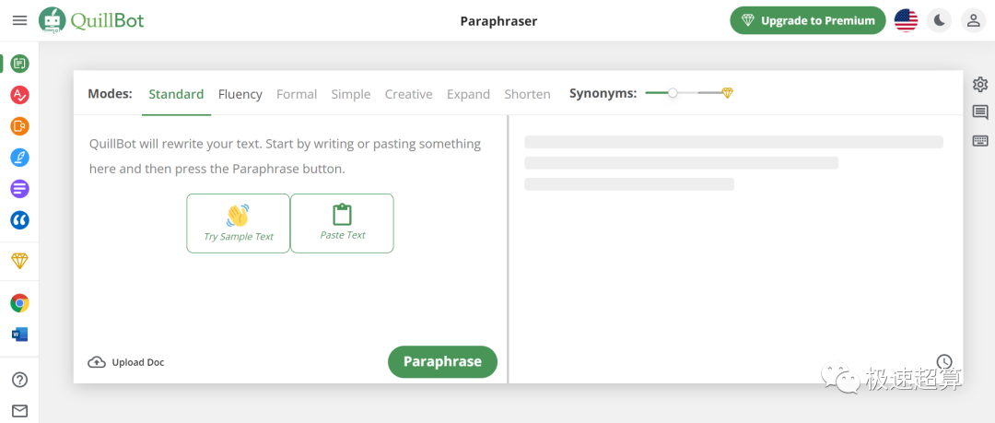The height and width of the screenshot is (423, 995).
Task: Click the yellow Premium diamond sidebar icon
Action: point(19,261)
